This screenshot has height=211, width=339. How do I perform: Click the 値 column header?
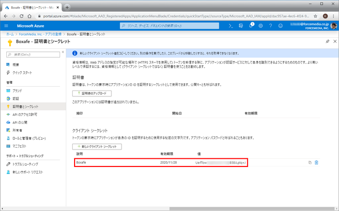point(199,154)
